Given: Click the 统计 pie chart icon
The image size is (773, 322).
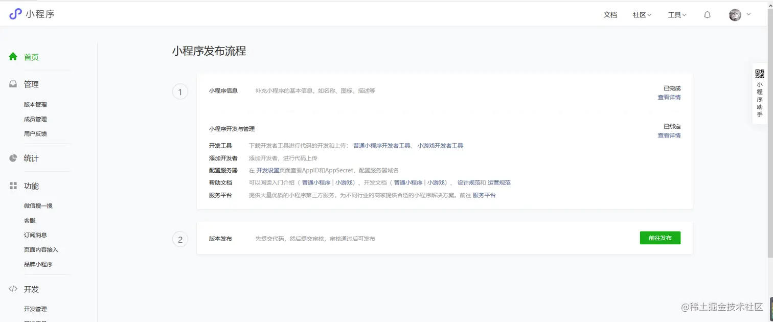Looking at the screenshot, I should [13, 158].
